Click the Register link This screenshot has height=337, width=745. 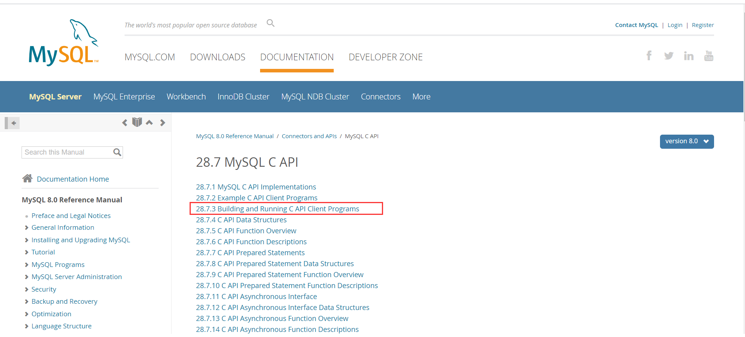pos(703,25)
